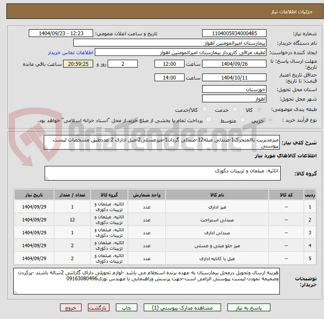The width and height of the screenshot is (324, 319).
Task: Click the quantity 12 cell for صندلی استراحت
Action: tap(72, 220)
